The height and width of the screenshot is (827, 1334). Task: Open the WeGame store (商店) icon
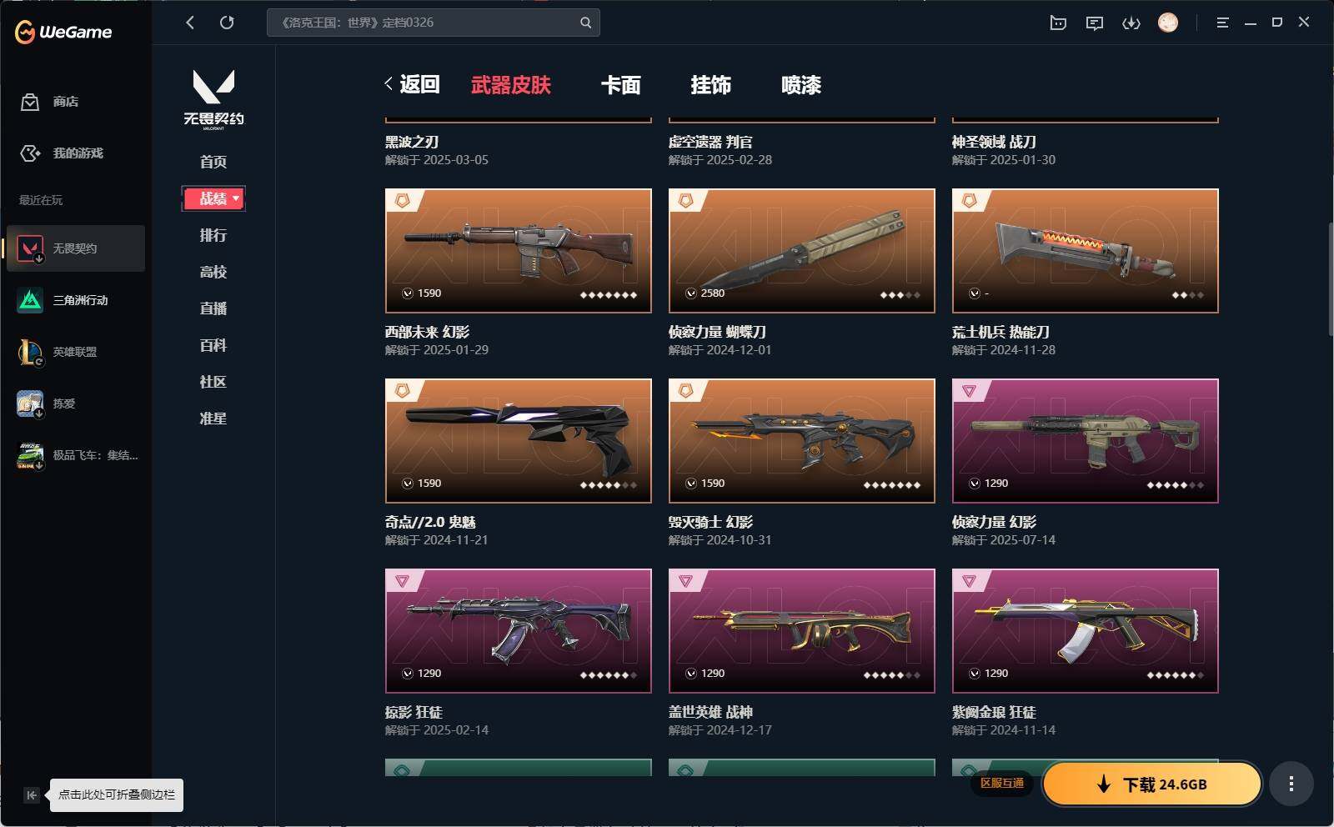tap(31, 102)
